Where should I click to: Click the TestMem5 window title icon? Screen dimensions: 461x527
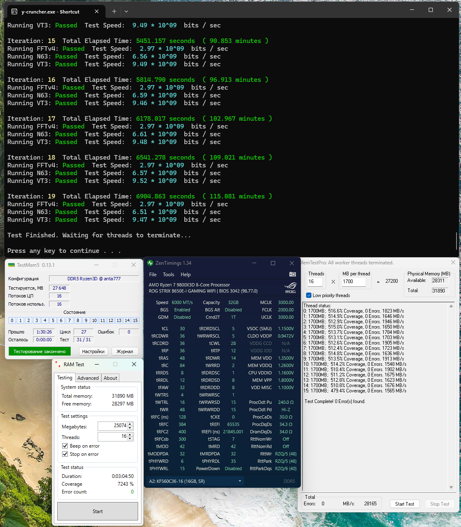(x=11, y=265)
